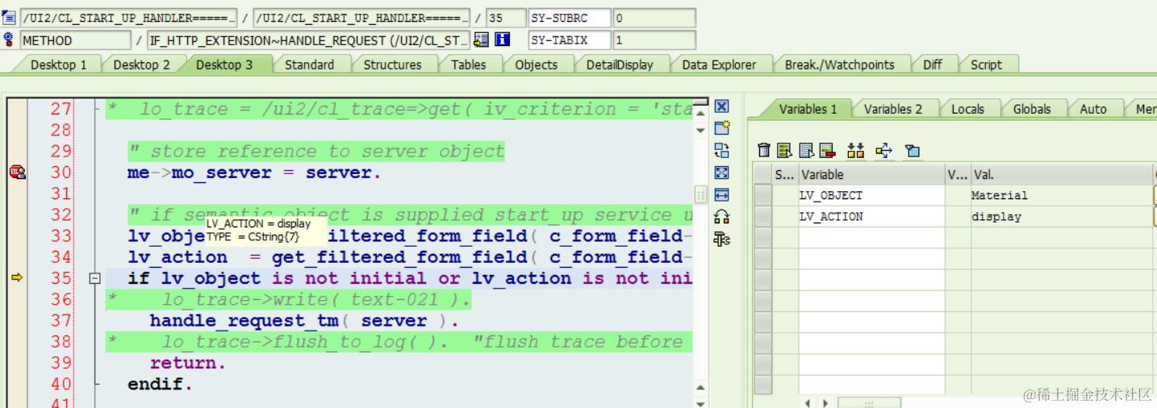Open the Tables tab

(x=468, y=65)
